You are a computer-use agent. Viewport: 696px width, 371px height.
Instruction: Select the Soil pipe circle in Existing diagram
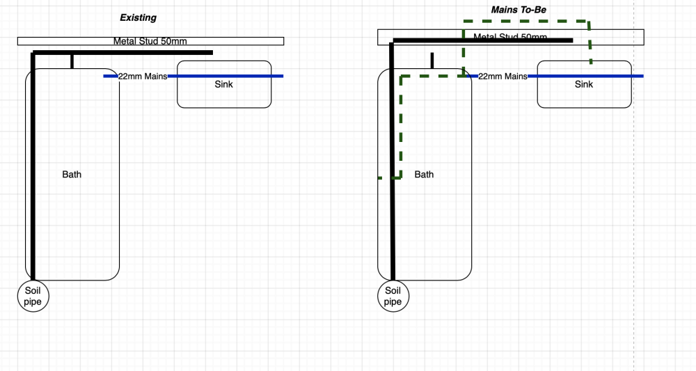pos(33,296)
